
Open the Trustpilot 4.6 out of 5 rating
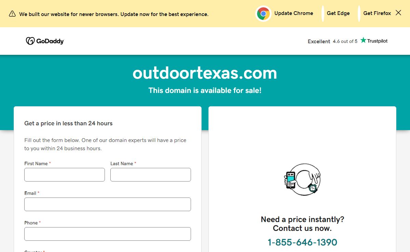click(x=348, y=41)
